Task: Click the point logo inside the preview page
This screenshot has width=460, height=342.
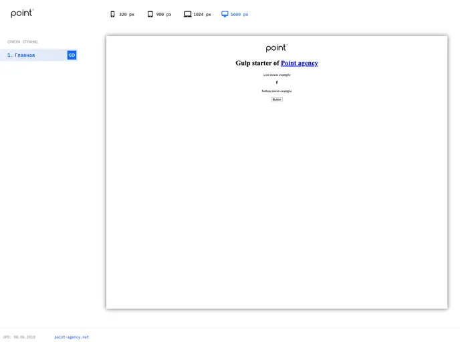Action: coord(277,48)
